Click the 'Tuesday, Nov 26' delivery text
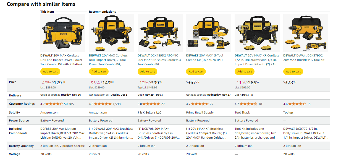Screen dimensions: 341x162 [71, 95]
